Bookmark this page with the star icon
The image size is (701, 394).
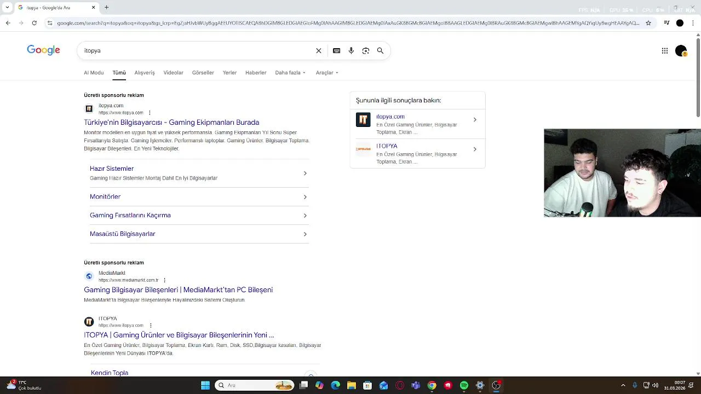point(648,23)
